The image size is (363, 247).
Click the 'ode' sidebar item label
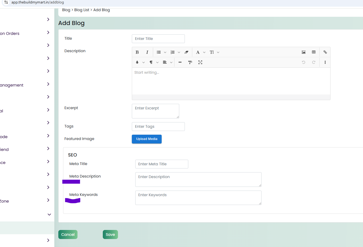coord(4,137)
